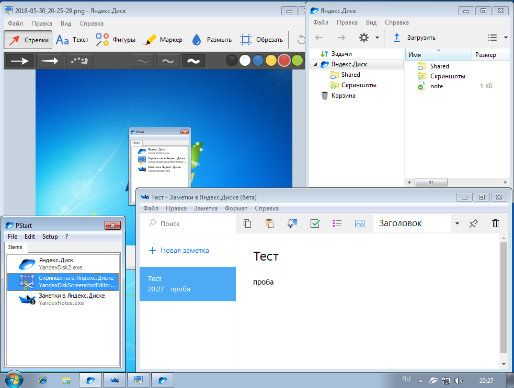Viewport: 514px width, 388px height.
Task: Open the Правка menu in the Яндекс.Диск window
Action: point(347,22)
